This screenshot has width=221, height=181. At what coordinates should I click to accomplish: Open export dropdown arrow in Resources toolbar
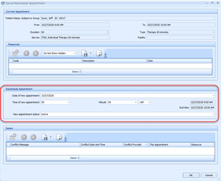(x=90, y=53)
